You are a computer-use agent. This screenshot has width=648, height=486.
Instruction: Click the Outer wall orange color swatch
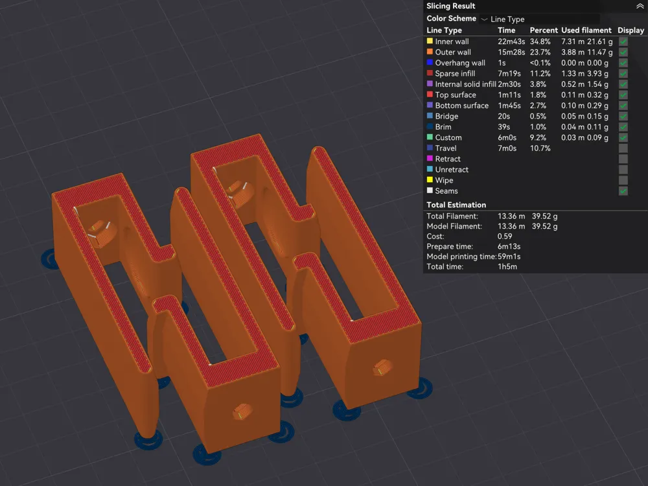430,52
